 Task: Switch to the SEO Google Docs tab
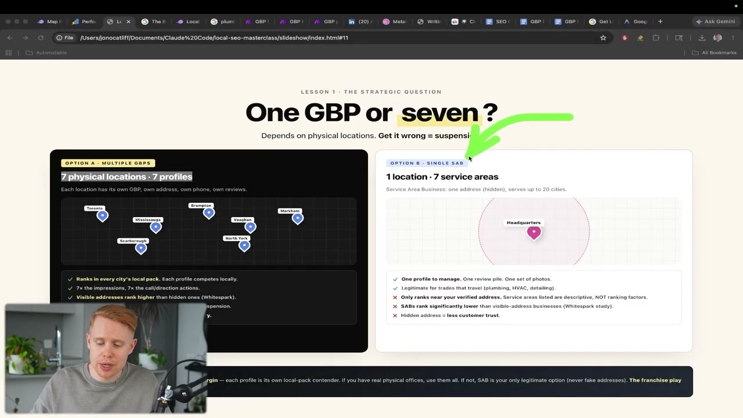(x=497, y=21)
